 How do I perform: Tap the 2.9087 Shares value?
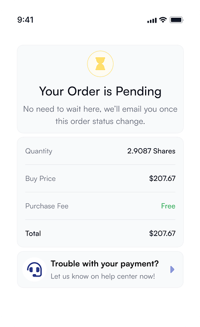tap(151, 151)
